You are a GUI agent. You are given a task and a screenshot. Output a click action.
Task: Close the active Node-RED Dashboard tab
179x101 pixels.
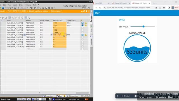tap(149, 3)
